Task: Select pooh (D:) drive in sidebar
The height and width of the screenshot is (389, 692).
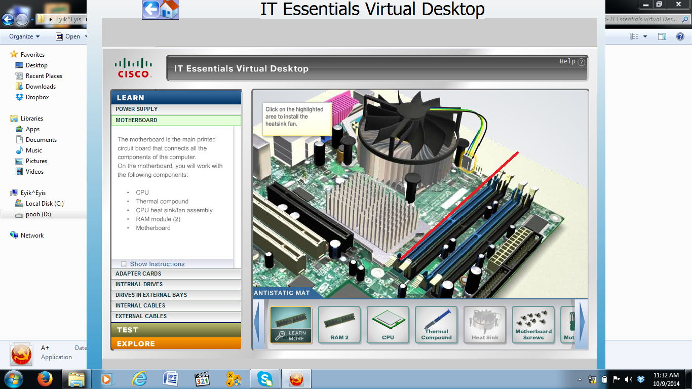Action: 39,214
